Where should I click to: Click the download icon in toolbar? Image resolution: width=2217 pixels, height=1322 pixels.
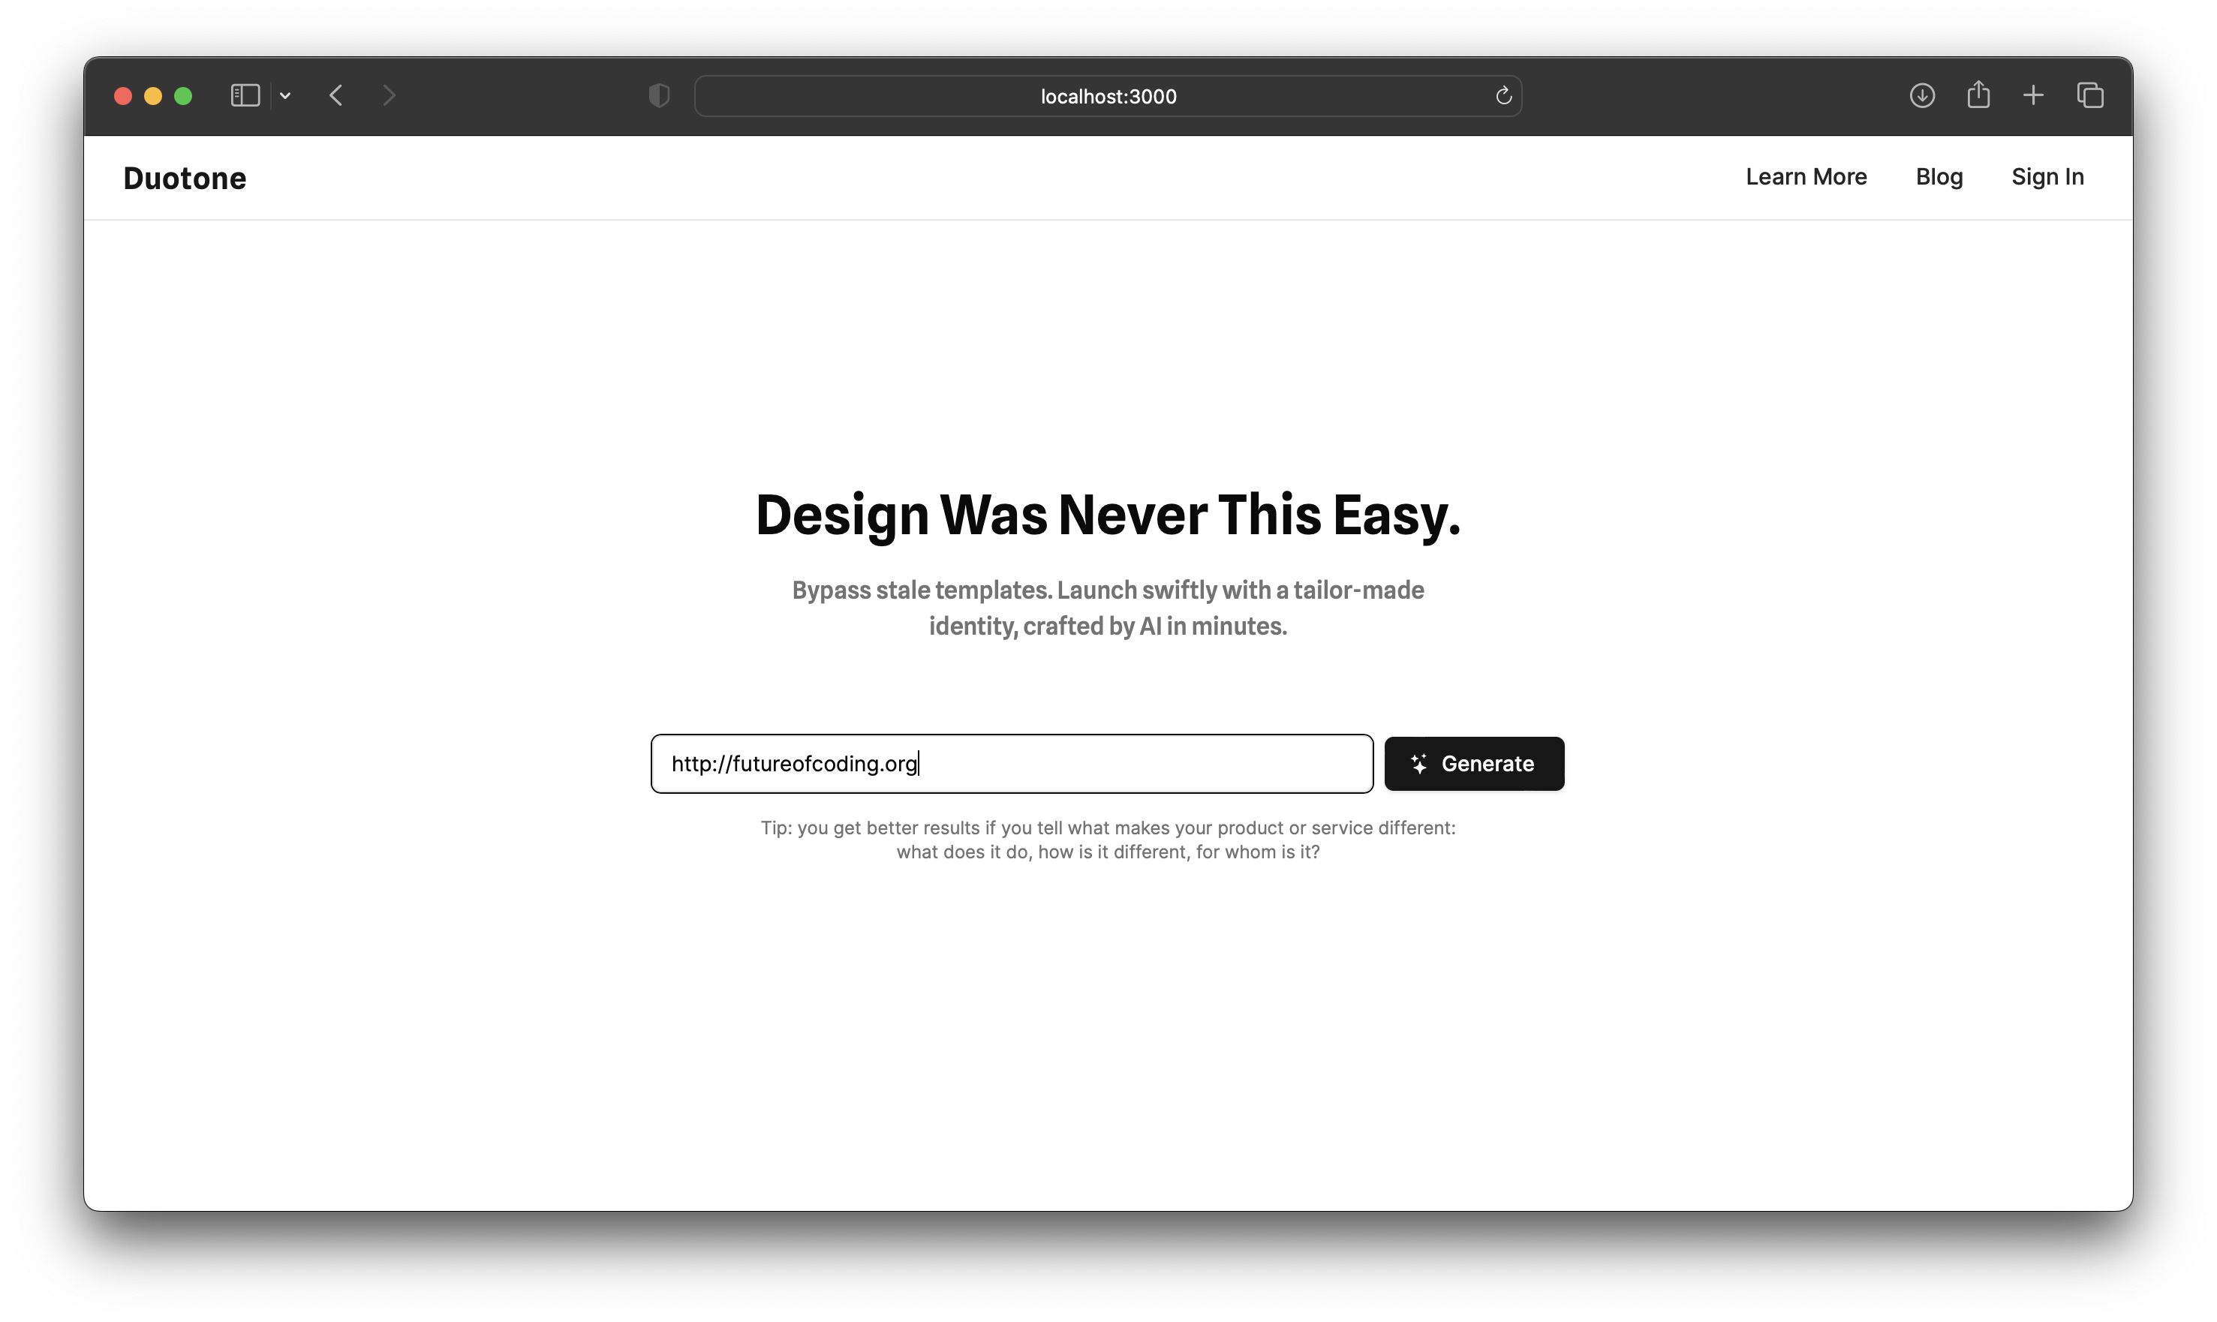pyautogui.click(x=1921, y=95)
